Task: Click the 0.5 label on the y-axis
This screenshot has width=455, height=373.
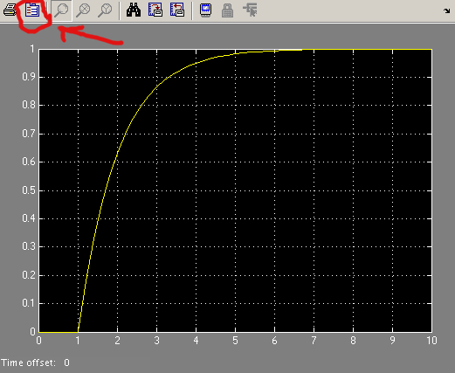Action: pos(29,190)
